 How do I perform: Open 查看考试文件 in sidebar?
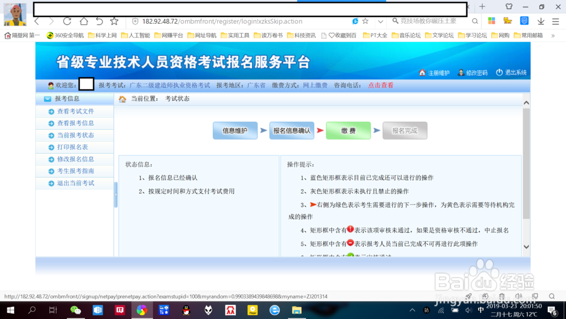pos(75,111)
